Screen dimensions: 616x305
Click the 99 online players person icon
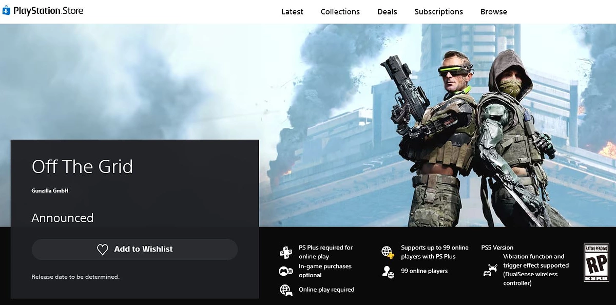pyautogui.click(x=388, y=272)
